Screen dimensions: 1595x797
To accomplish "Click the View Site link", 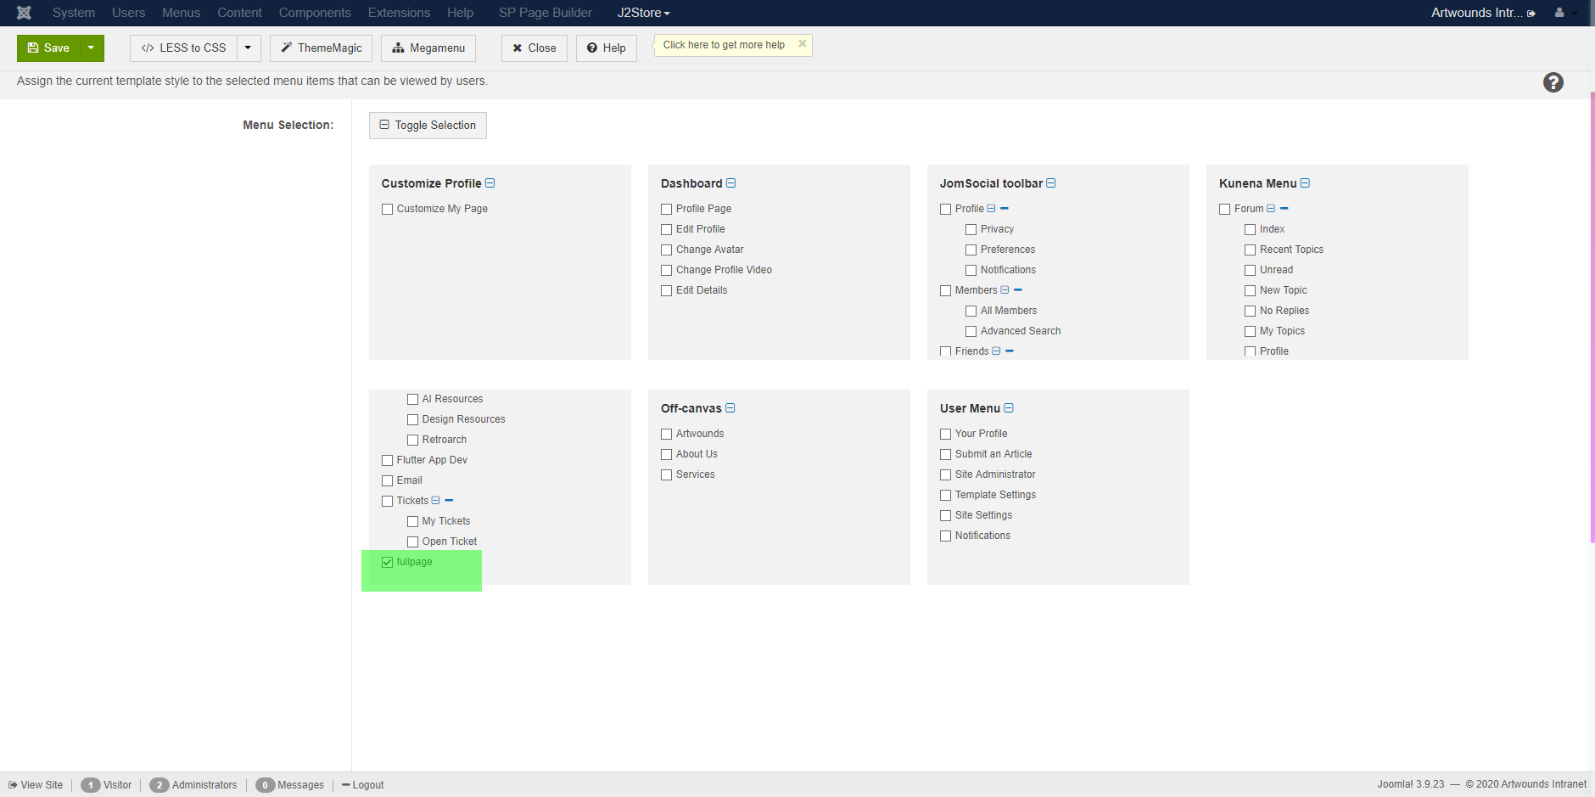I will [36, 785].
